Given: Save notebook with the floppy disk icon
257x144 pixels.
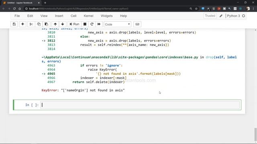Looking at the screenshot, I should tap(14, 24).
